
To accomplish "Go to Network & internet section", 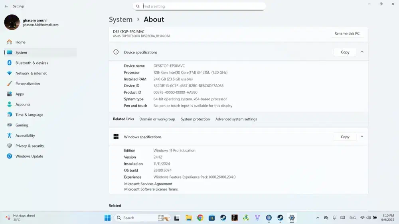I will (31, 73).
